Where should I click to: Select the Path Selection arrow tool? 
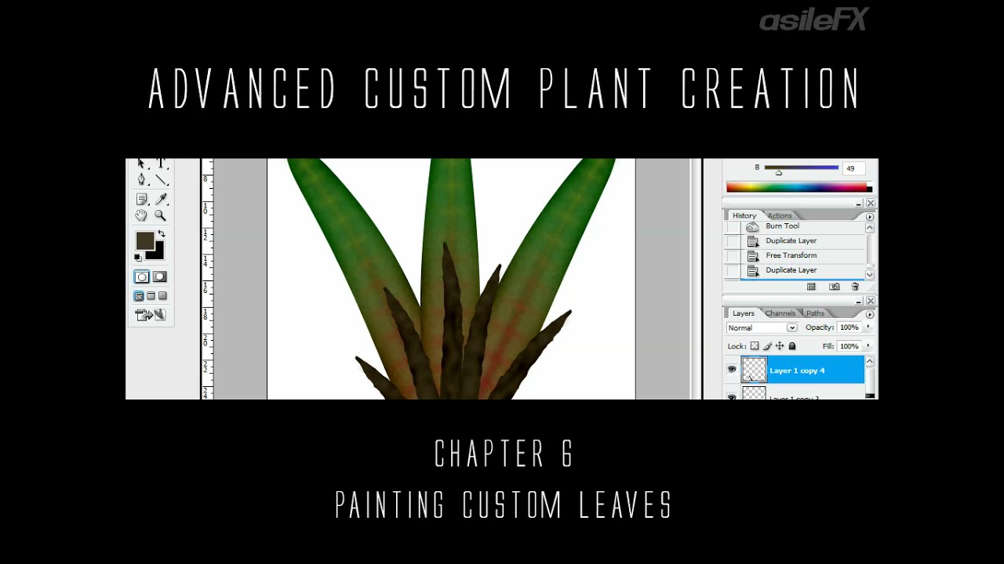point(141,163)
